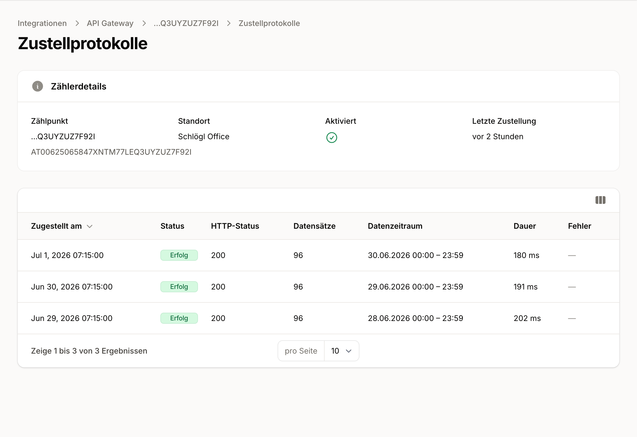Click the green Aktiviert check icon
Image resolution: width=637 pixels, height=437 pixels.
pyautogui.click(x=331, y=137)
